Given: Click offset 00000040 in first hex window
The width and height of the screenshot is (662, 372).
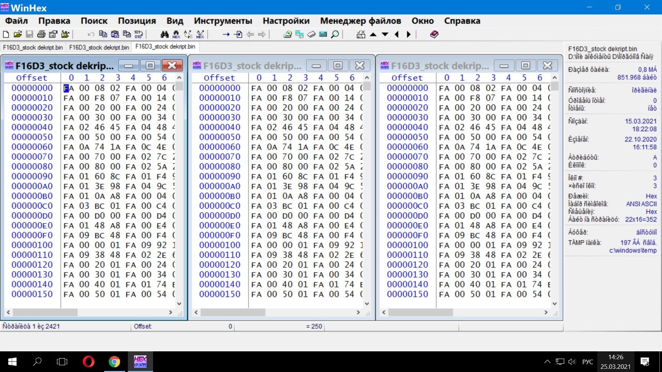Looking at the screenshot, I should tap(32, 127).
